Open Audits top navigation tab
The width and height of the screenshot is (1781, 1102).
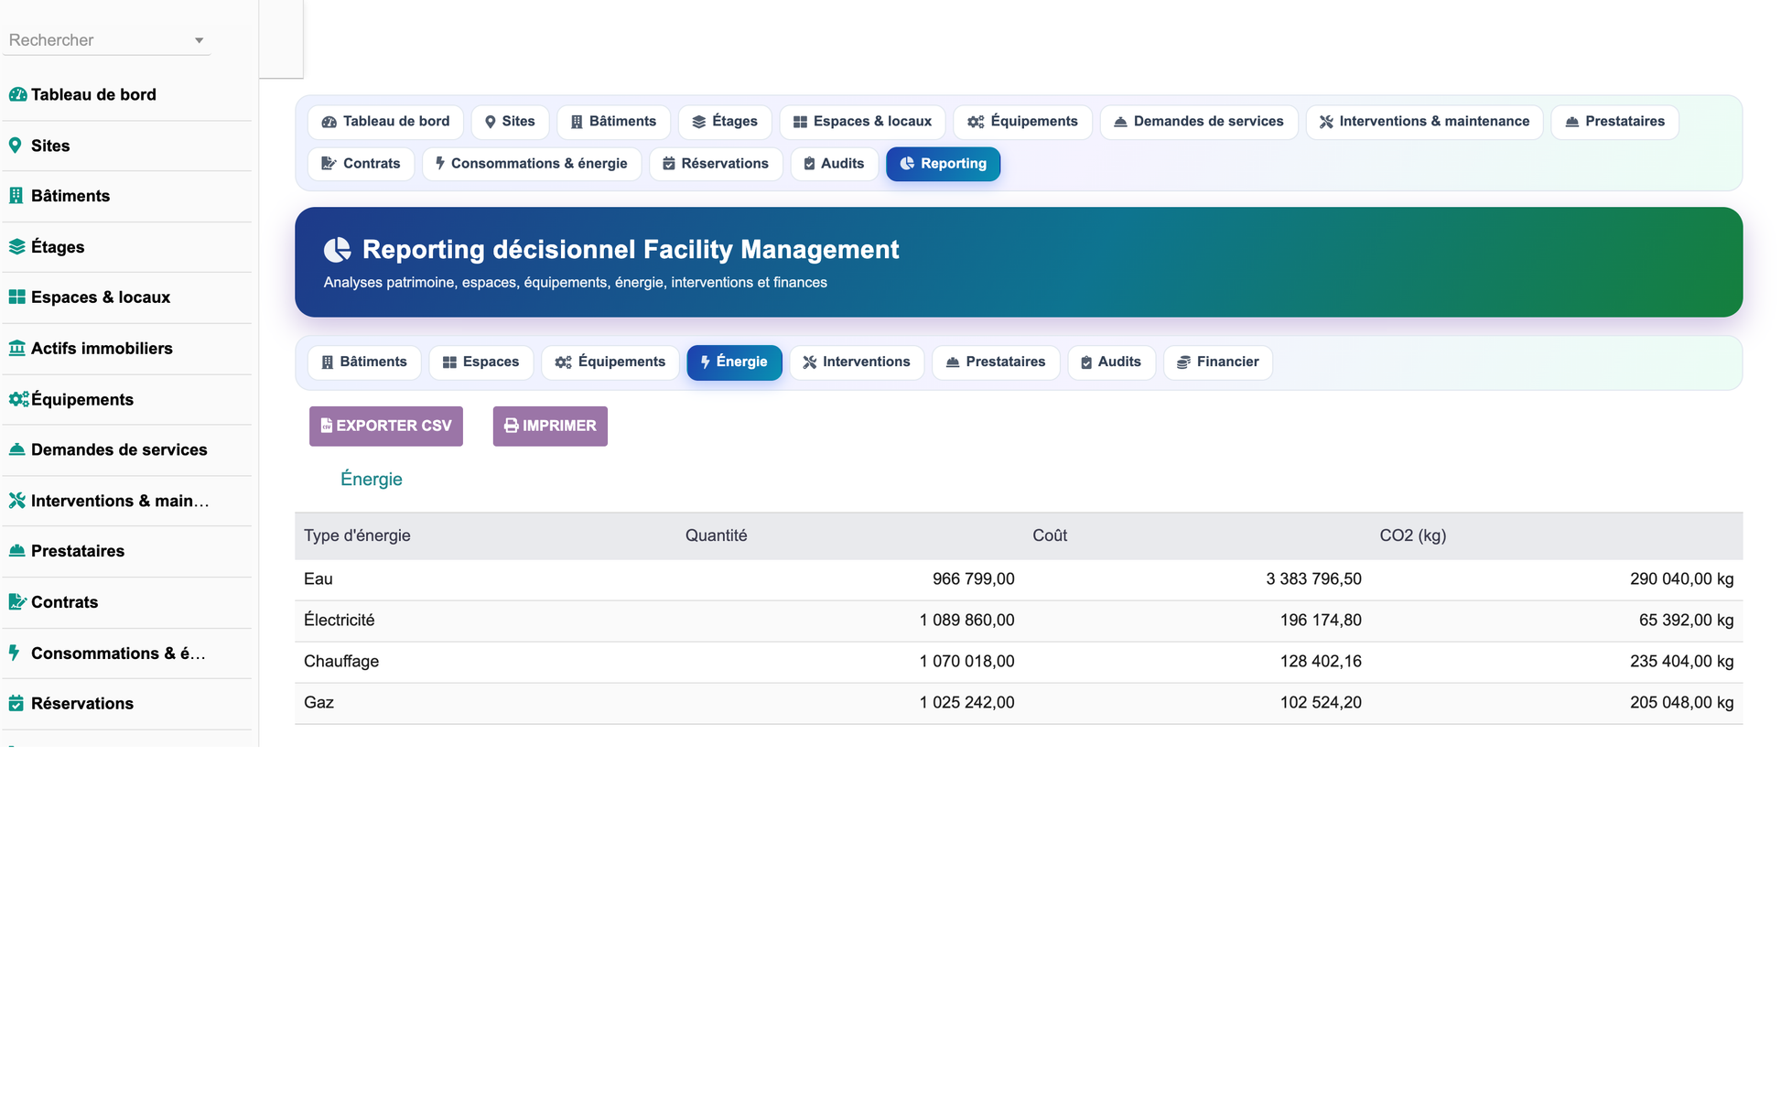click(x=834, y=164)
